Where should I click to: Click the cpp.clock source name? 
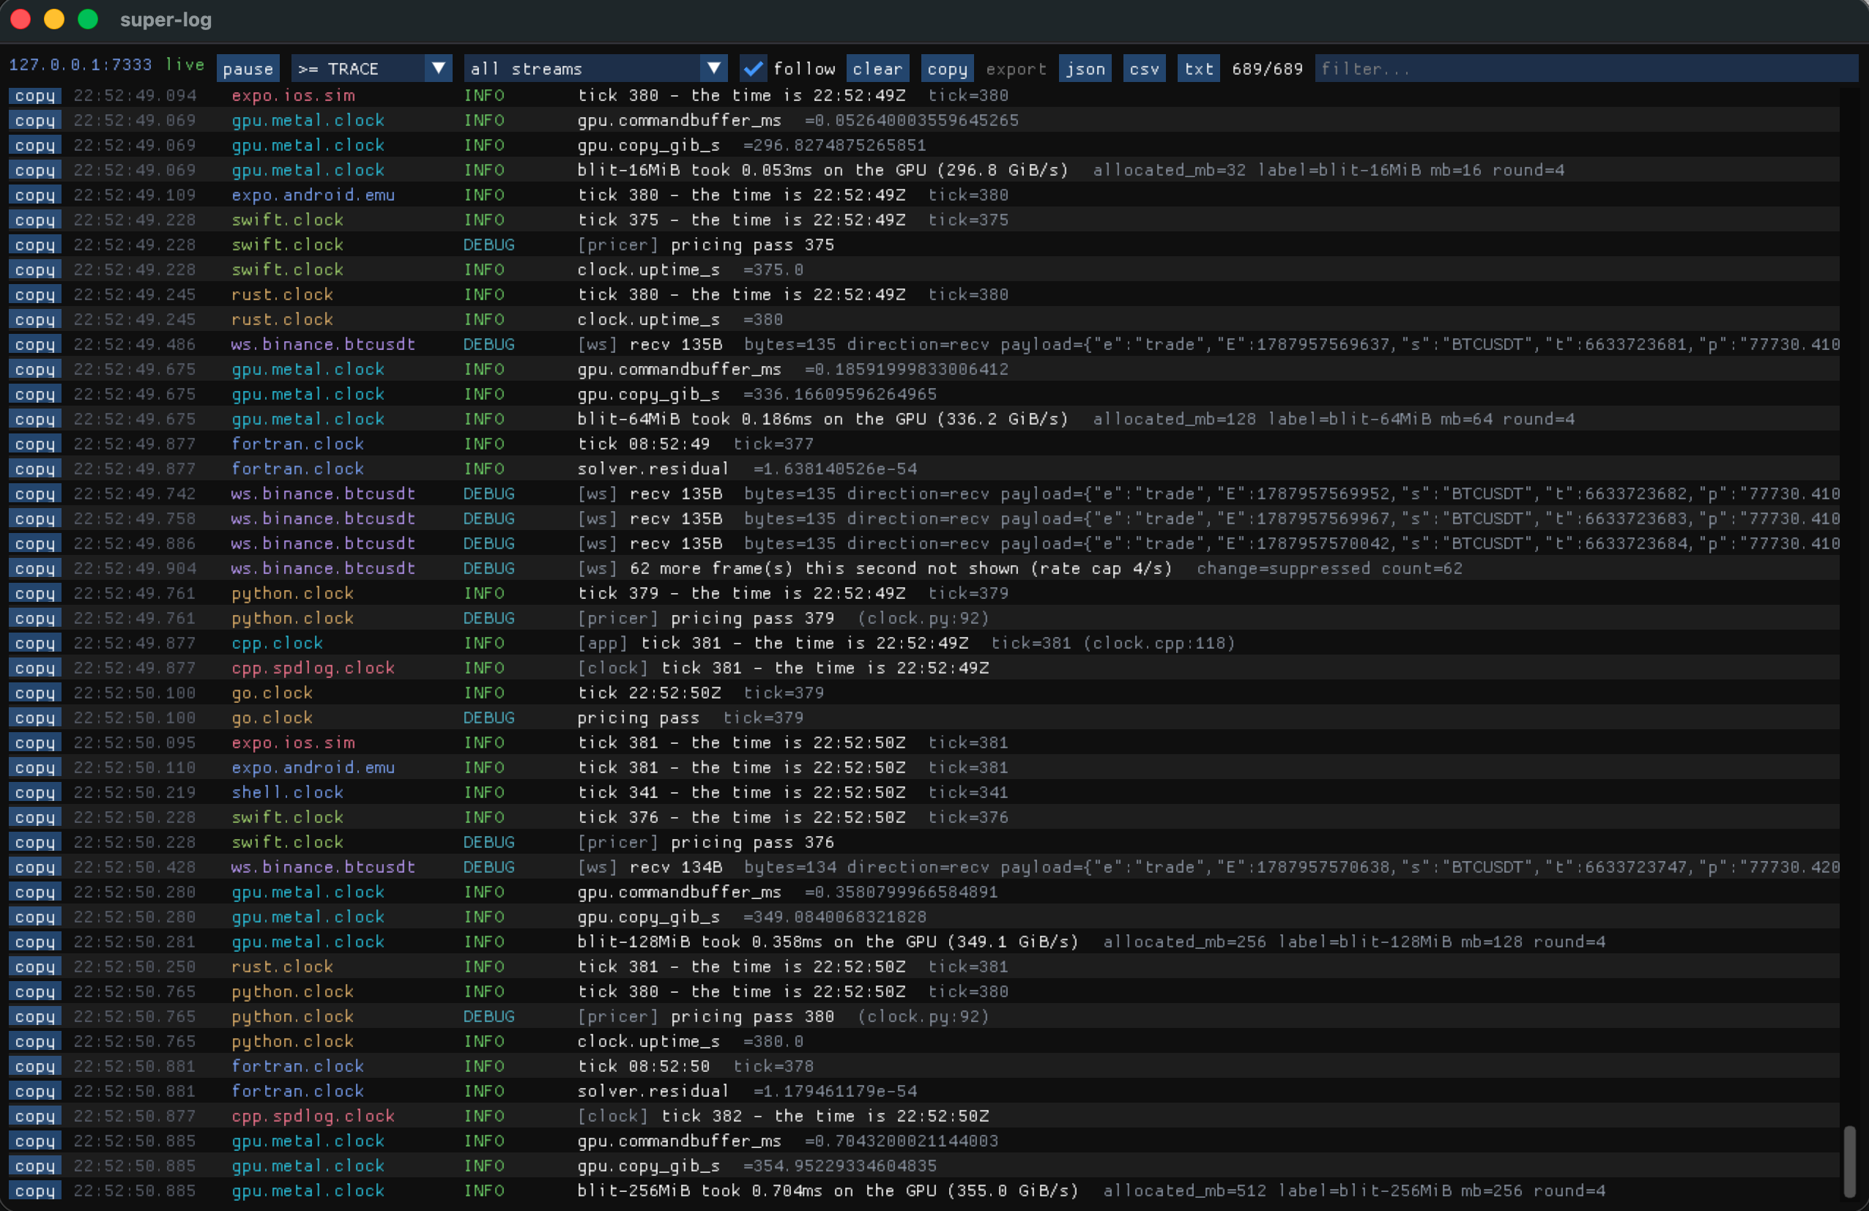click(278, 644)
